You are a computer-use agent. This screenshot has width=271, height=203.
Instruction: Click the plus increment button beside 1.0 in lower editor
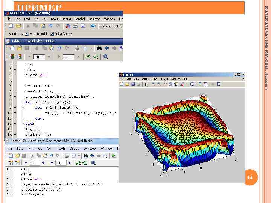43,163
